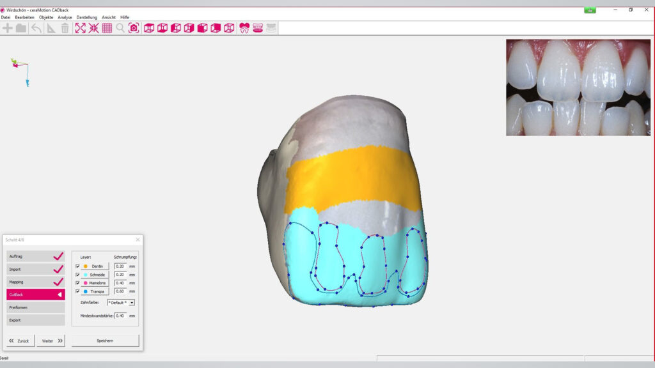Select the first cube view icon
Image resolution: width=655 pixels, height=368 pixels.
149,28
